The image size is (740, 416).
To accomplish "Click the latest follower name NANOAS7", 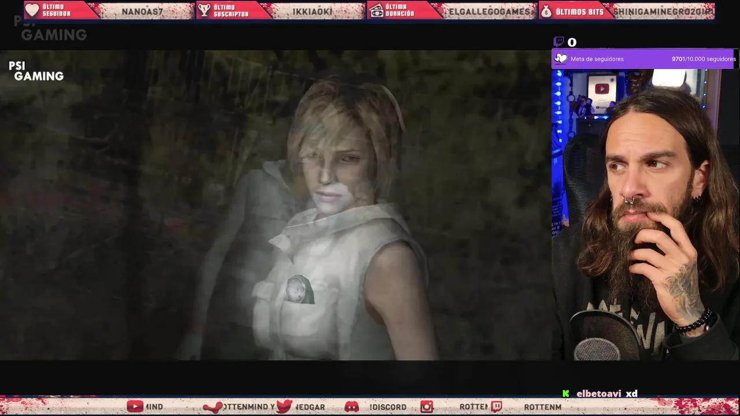I will click(x=142, y=12).
